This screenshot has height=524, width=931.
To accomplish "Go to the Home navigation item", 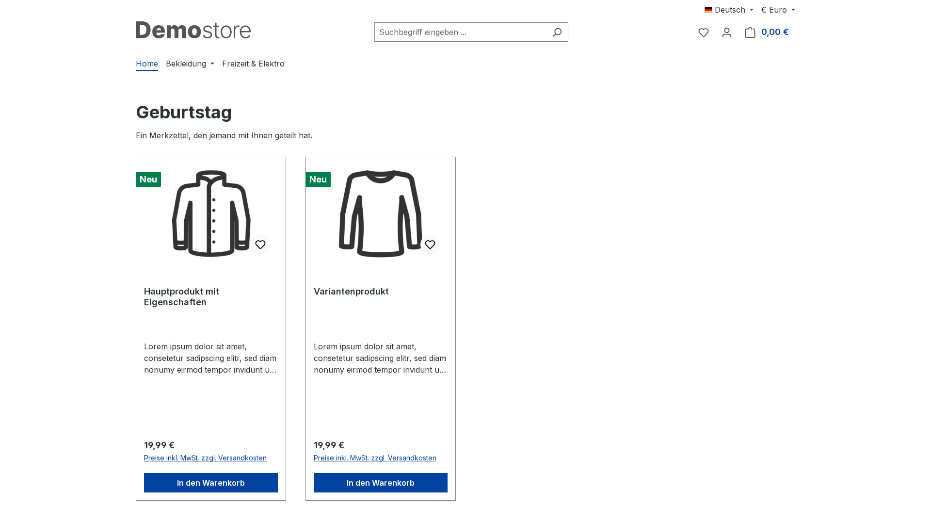I will click(147, 64).
